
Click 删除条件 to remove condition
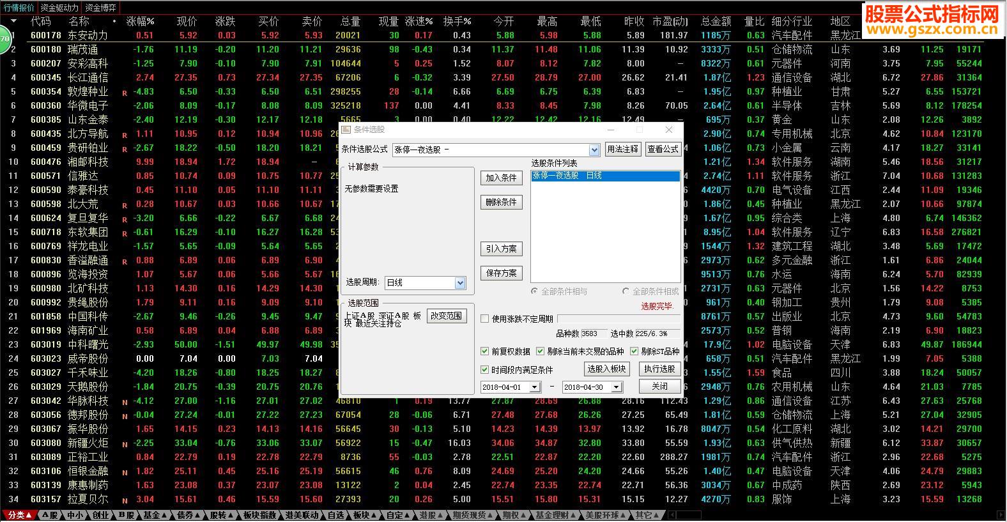501,202
